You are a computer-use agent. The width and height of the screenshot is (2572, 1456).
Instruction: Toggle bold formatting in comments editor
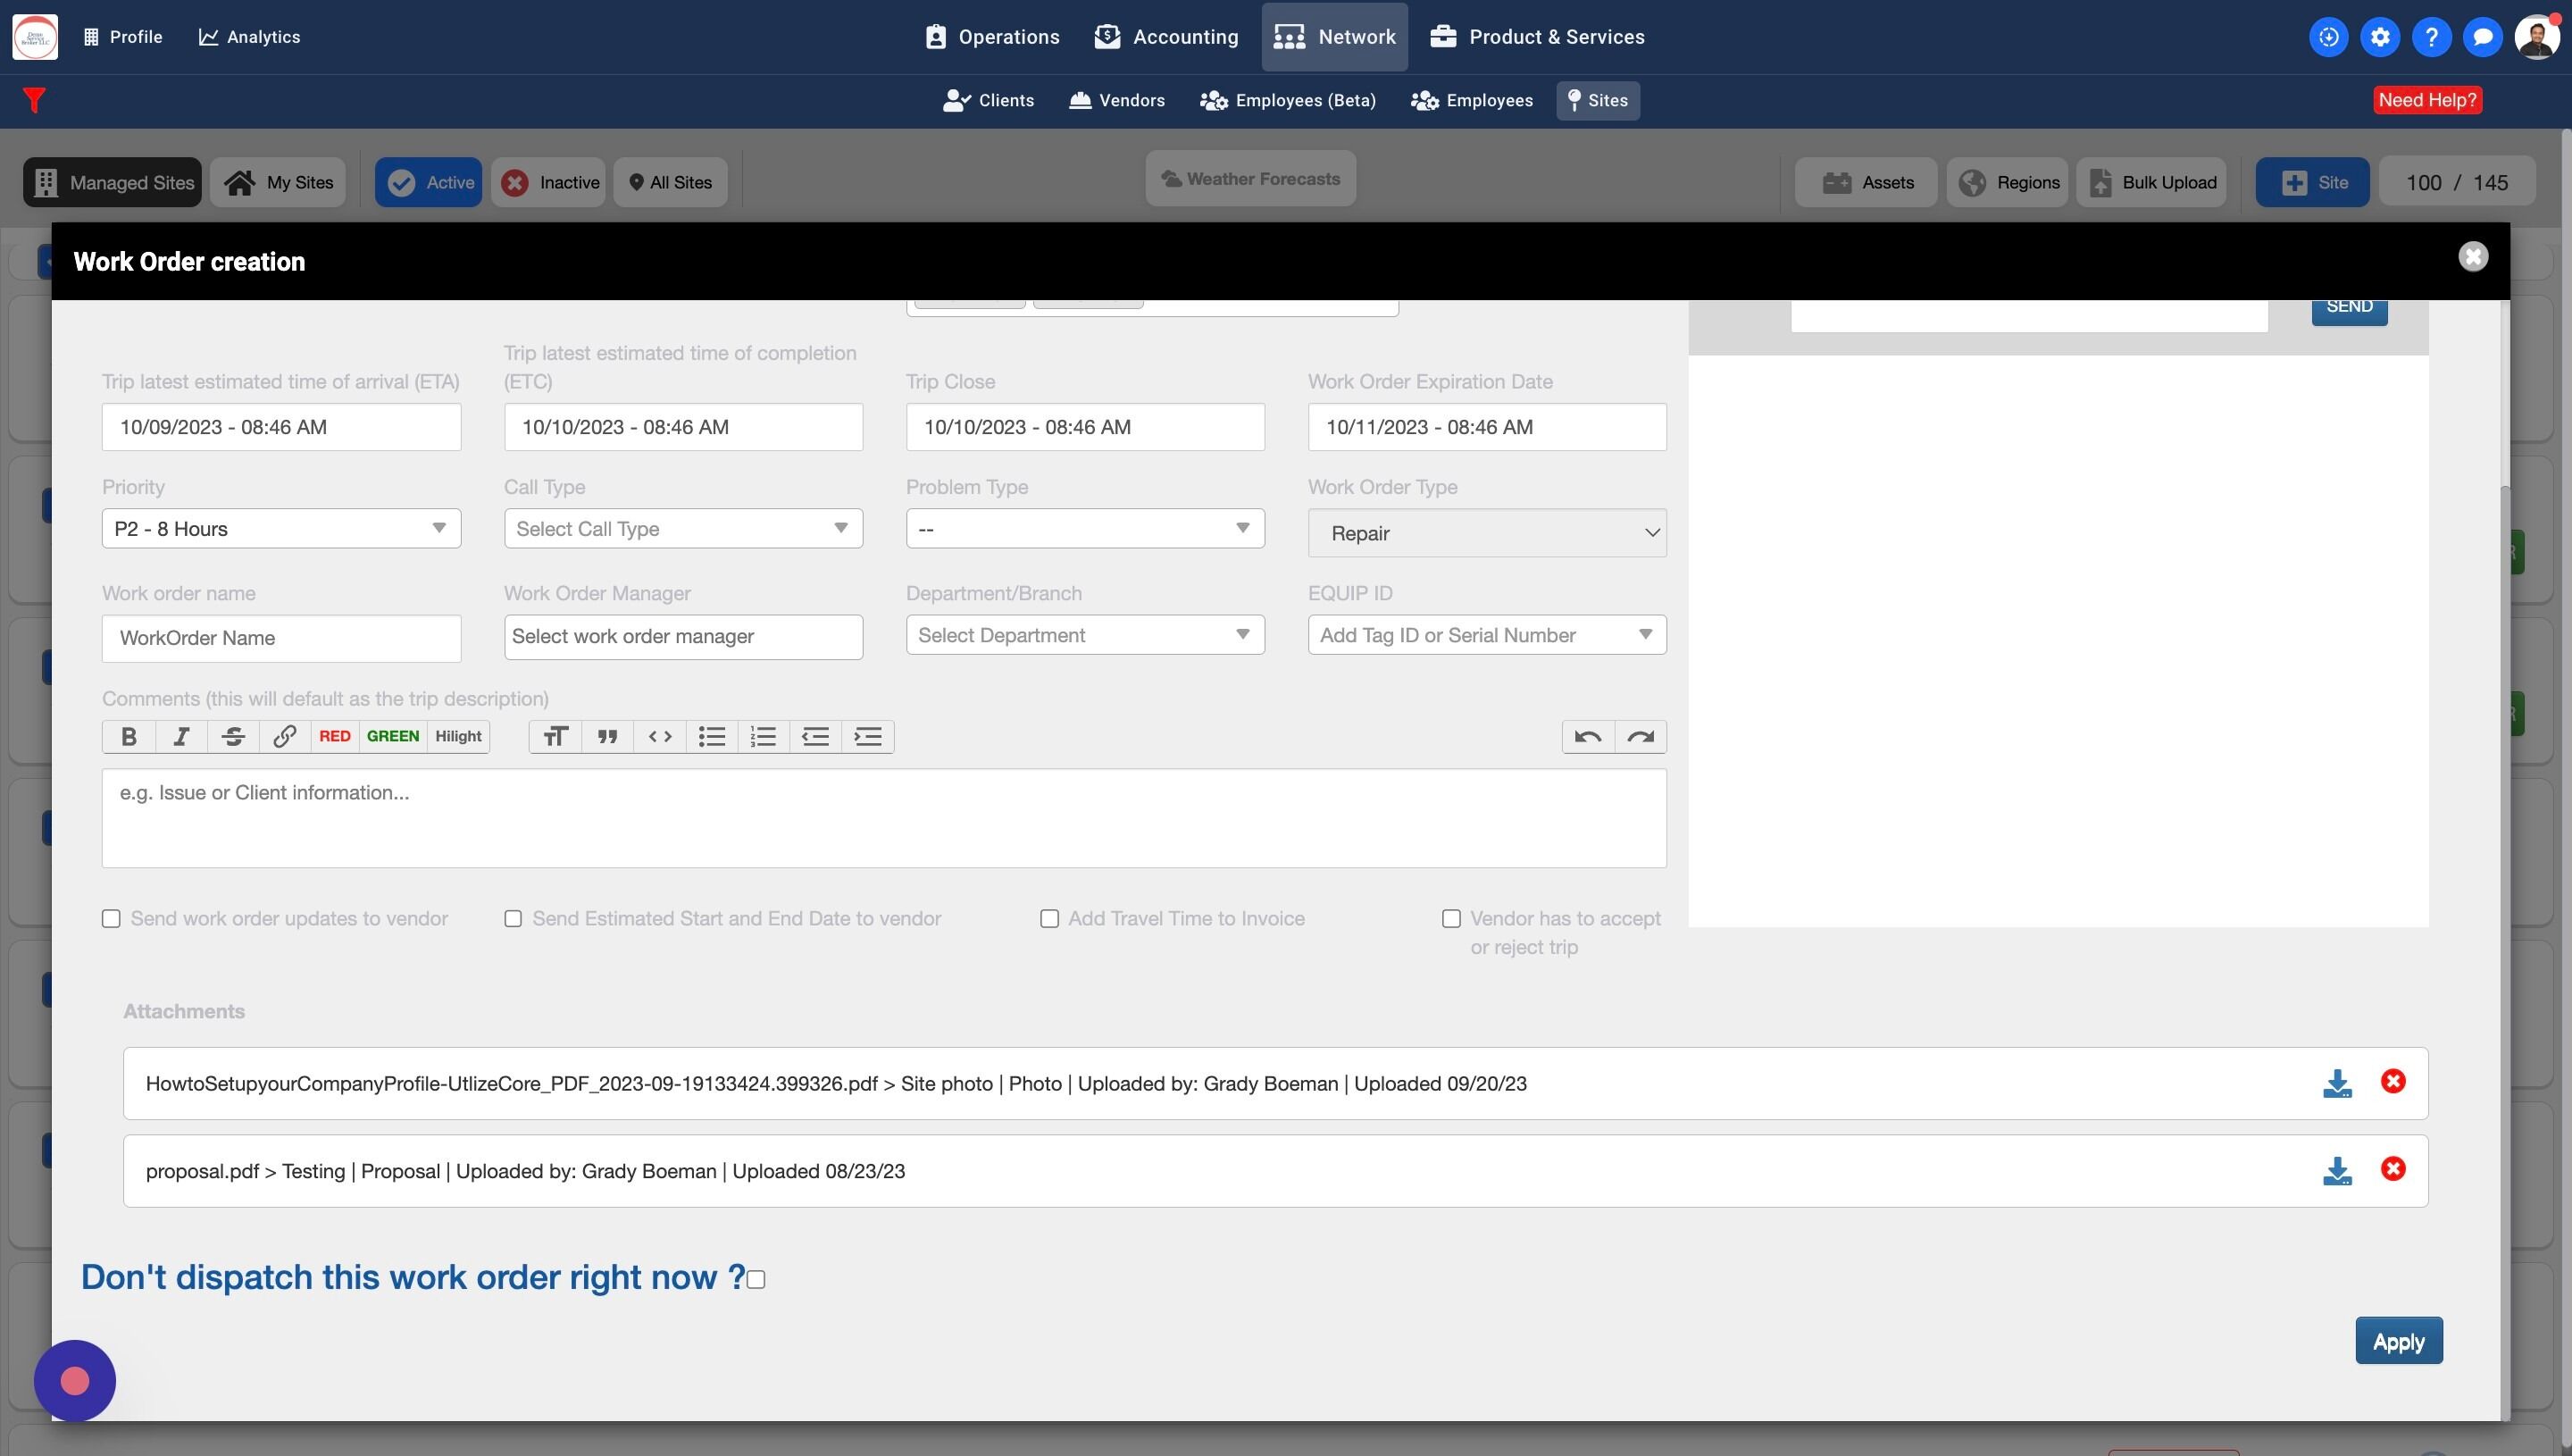coord(129,737)
